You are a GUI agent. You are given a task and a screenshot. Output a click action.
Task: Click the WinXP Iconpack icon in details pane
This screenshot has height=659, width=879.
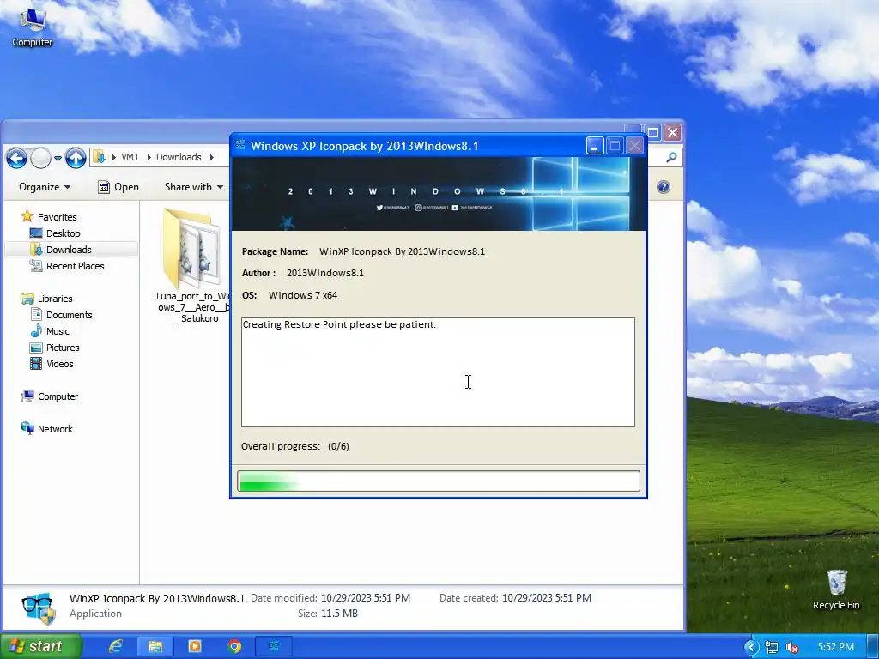tap(39, 608)
